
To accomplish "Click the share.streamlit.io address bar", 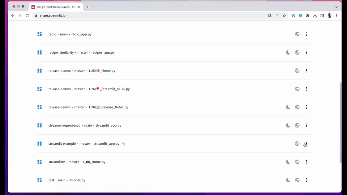I will 145,16.
